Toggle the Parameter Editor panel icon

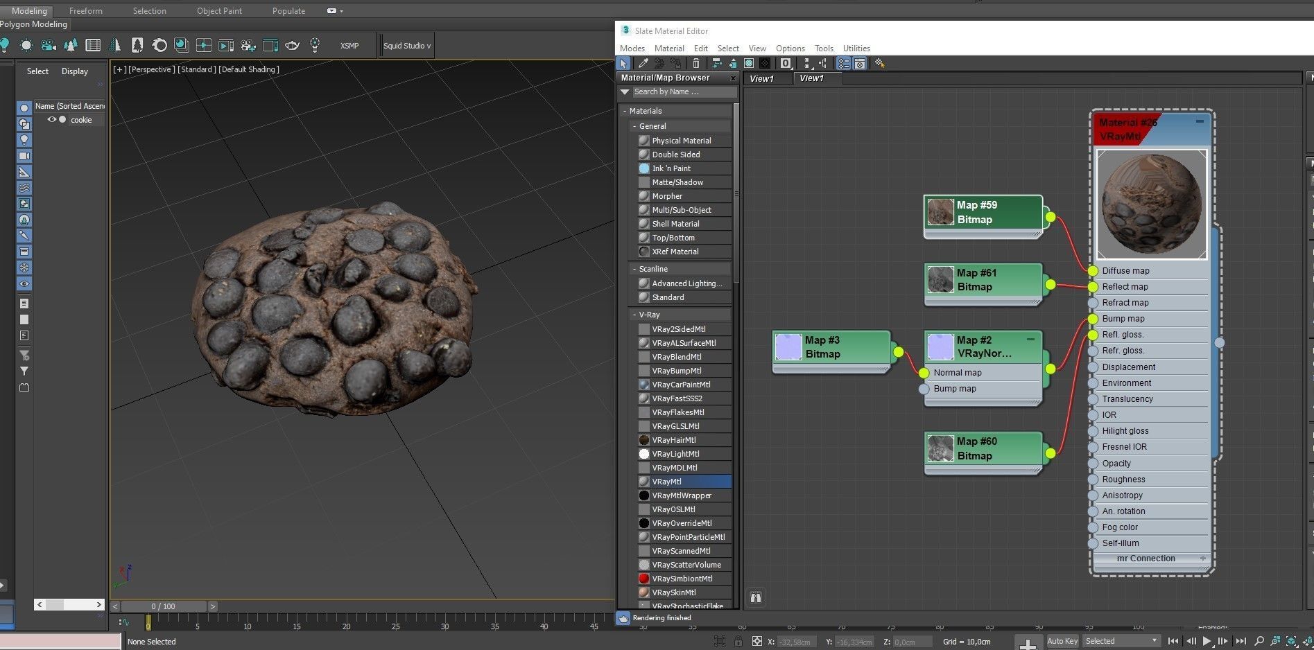click(x=860, y=63)
